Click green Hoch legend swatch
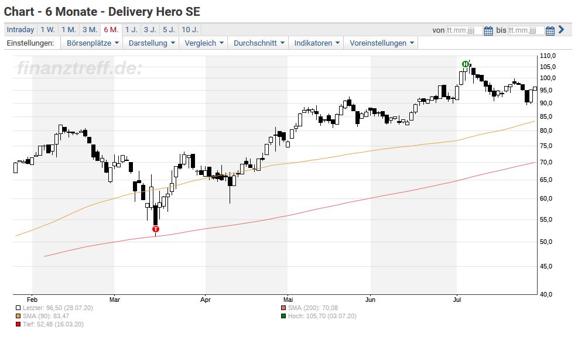The height and width of the screenshot is (337, 578). click(x=283, y=316)
